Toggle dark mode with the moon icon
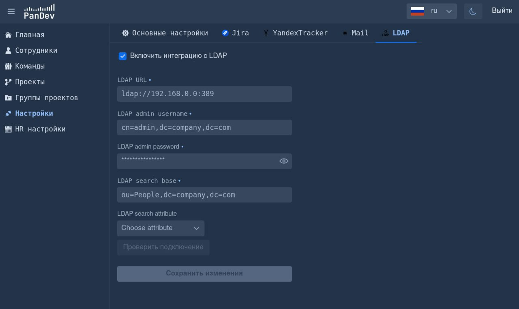 click(473, 11)
